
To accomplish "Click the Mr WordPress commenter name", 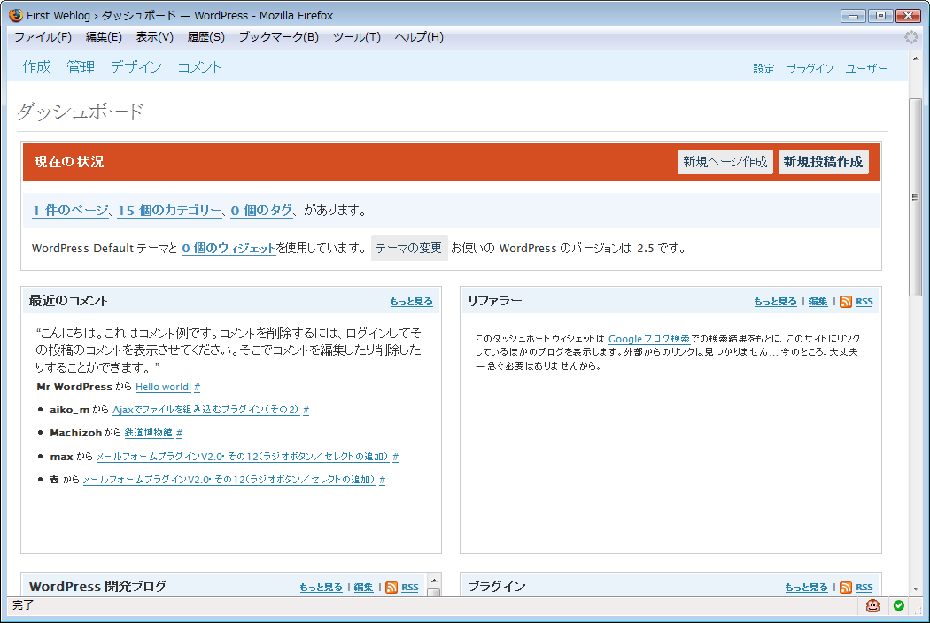I will coord(74,387).
